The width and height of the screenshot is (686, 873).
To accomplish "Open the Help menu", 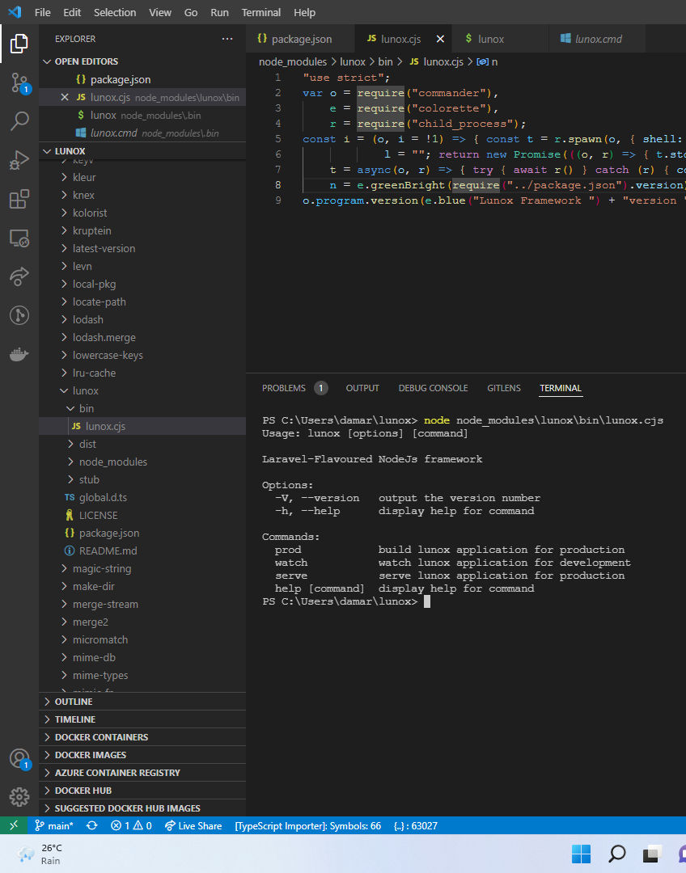I will (304, 12).
